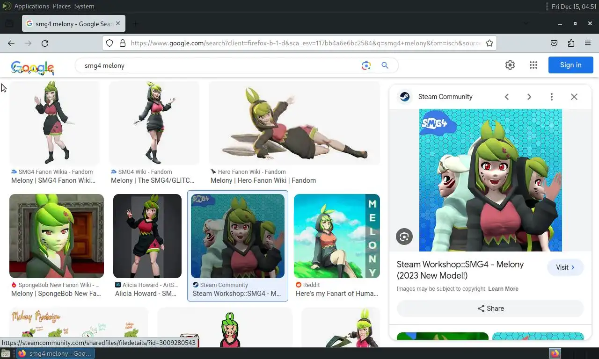
Task: Open the Hero Fanon Wiki Melony thumbnail
Action: click(x=294, y=122)
